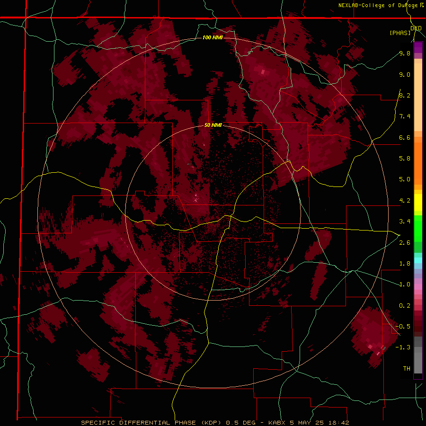Click the 1.0 value on color scale

pyautogui.click(x=405, y=284)
